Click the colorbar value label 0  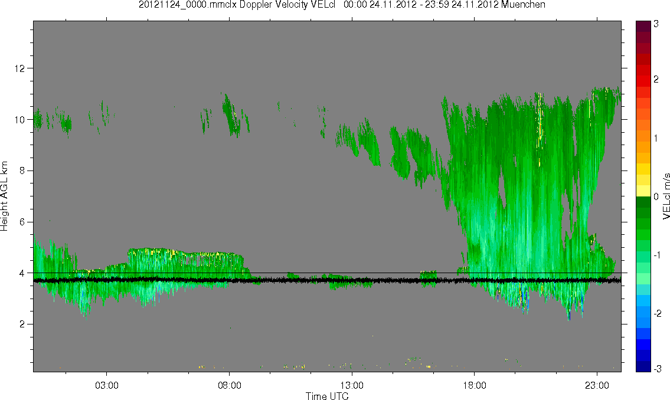click(x=656, y=197)
